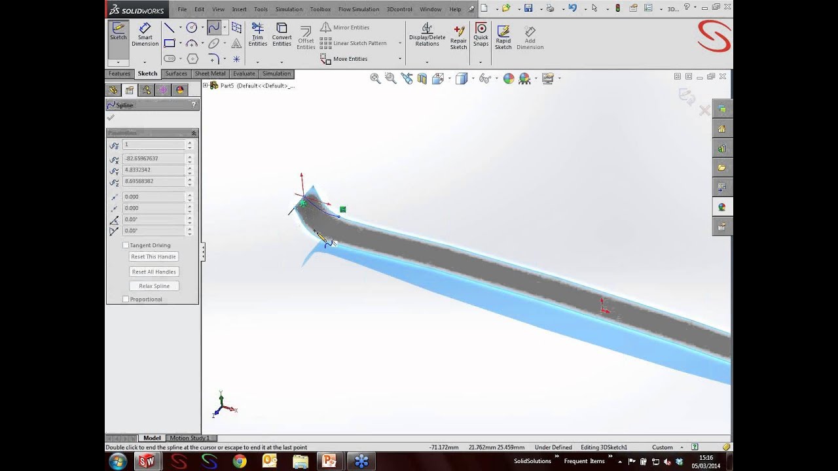
Task: Click the green OK checkmark in Spline panel
Action: coord(111,118)
